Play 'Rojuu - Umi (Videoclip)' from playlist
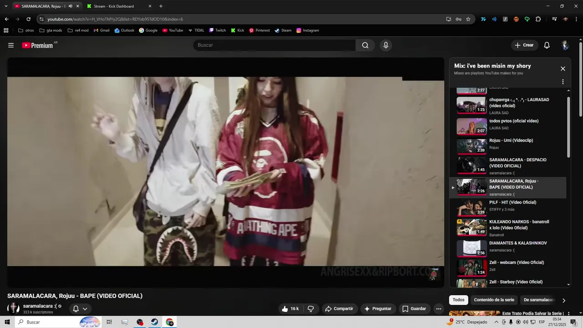Viewport: 583px width, 328px height. click(x=508, y=145)
